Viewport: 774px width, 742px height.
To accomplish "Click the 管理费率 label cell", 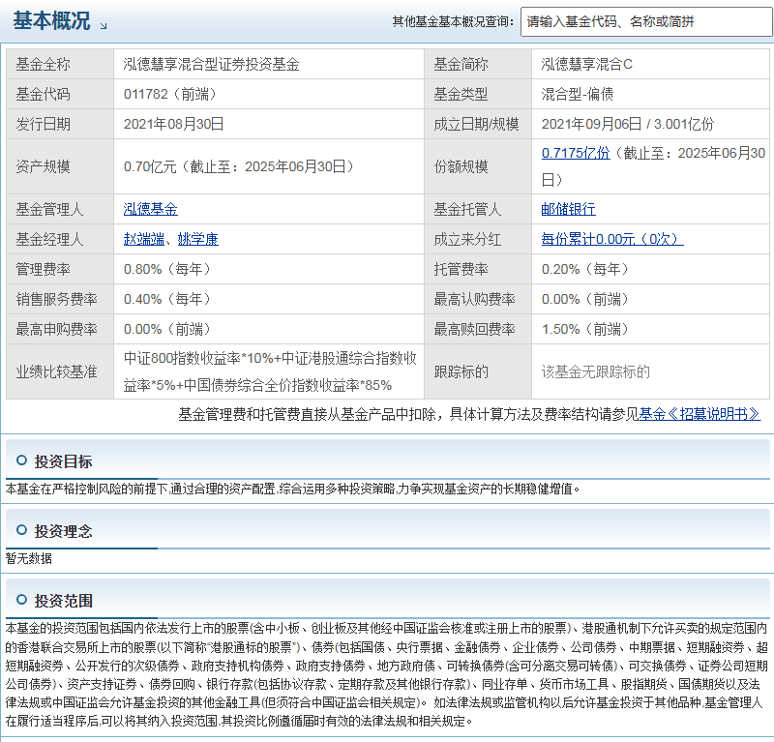I will tap(60, 270).
